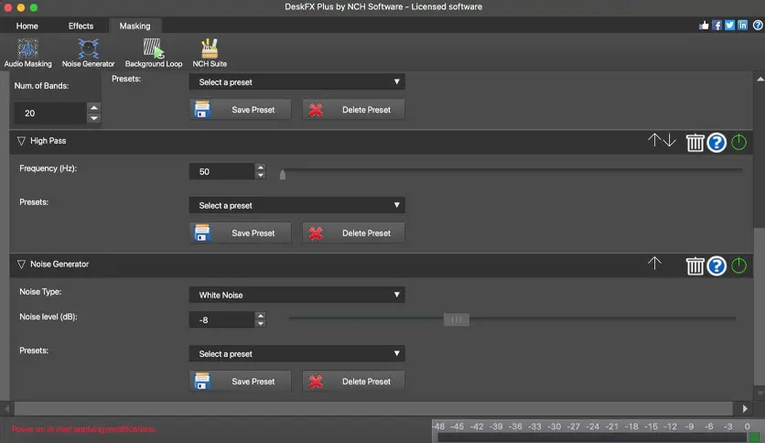Image resolution: width=765 pixels, height=443 pixels.
Task: Decrease the Noise level dB value
Action: pyautogui.click(x=261, y=323)
